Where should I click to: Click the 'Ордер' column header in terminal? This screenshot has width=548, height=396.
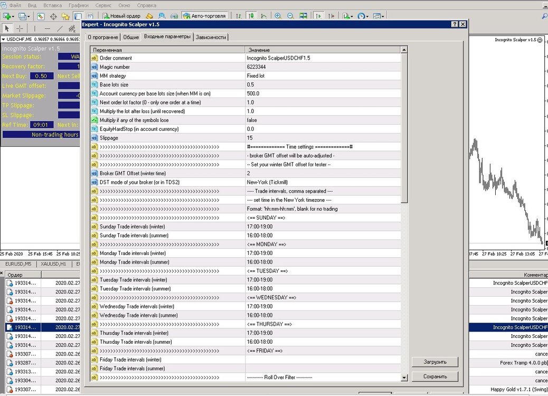pos(23,275)
